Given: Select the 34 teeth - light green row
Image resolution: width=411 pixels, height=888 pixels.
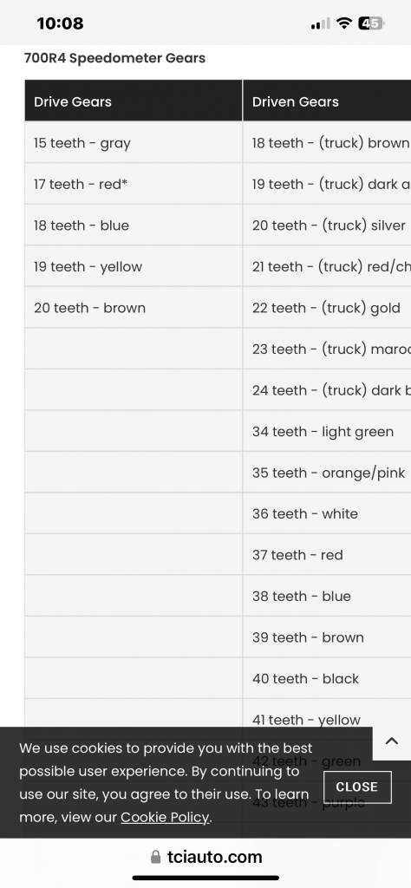Looking at the screenshot, I should click(x=327, y=432).
